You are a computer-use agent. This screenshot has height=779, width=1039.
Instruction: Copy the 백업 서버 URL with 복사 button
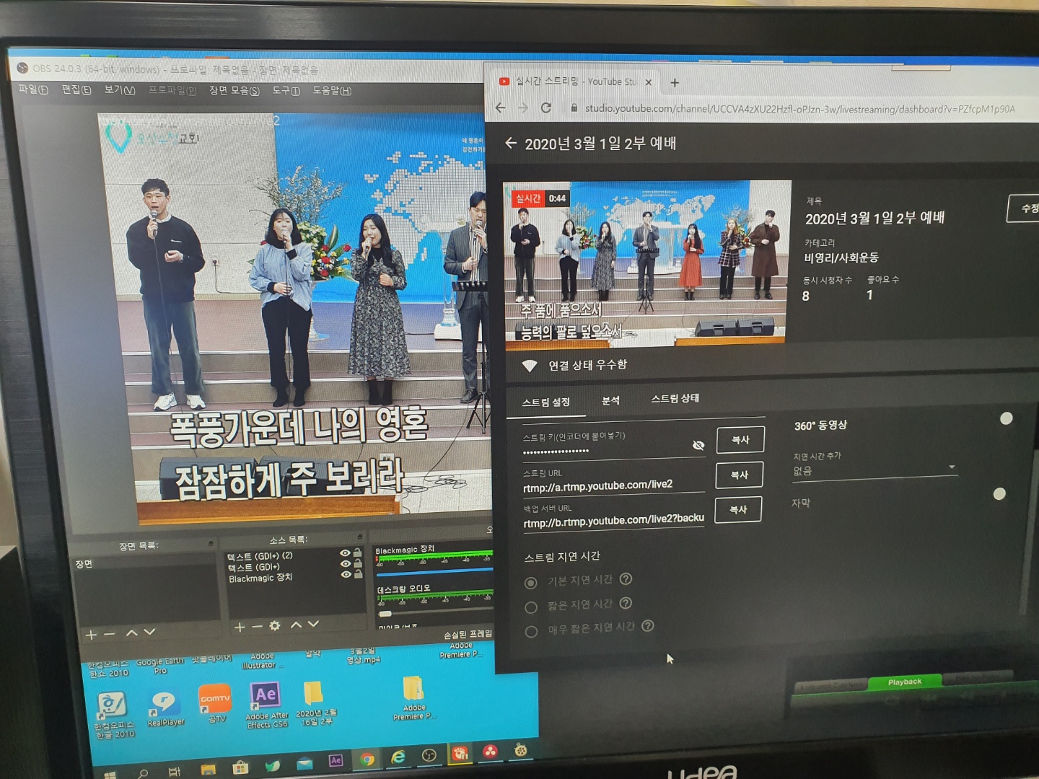coord(738,509)
